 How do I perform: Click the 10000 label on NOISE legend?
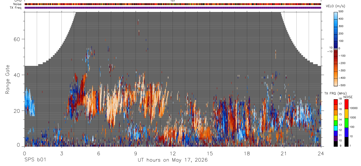click(353, 108)
